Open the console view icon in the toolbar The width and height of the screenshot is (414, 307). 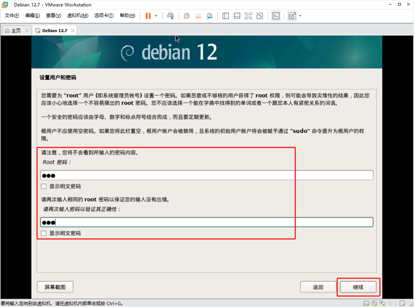click(x=276, y=16)
